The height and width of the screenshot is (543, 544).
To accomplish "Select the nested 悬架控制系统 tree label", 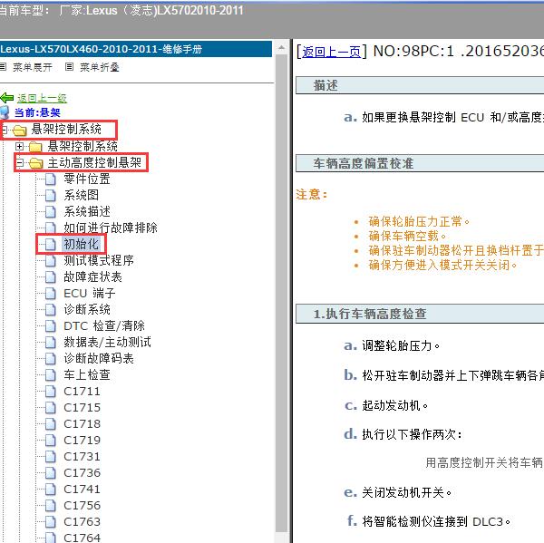I will 83,146.
